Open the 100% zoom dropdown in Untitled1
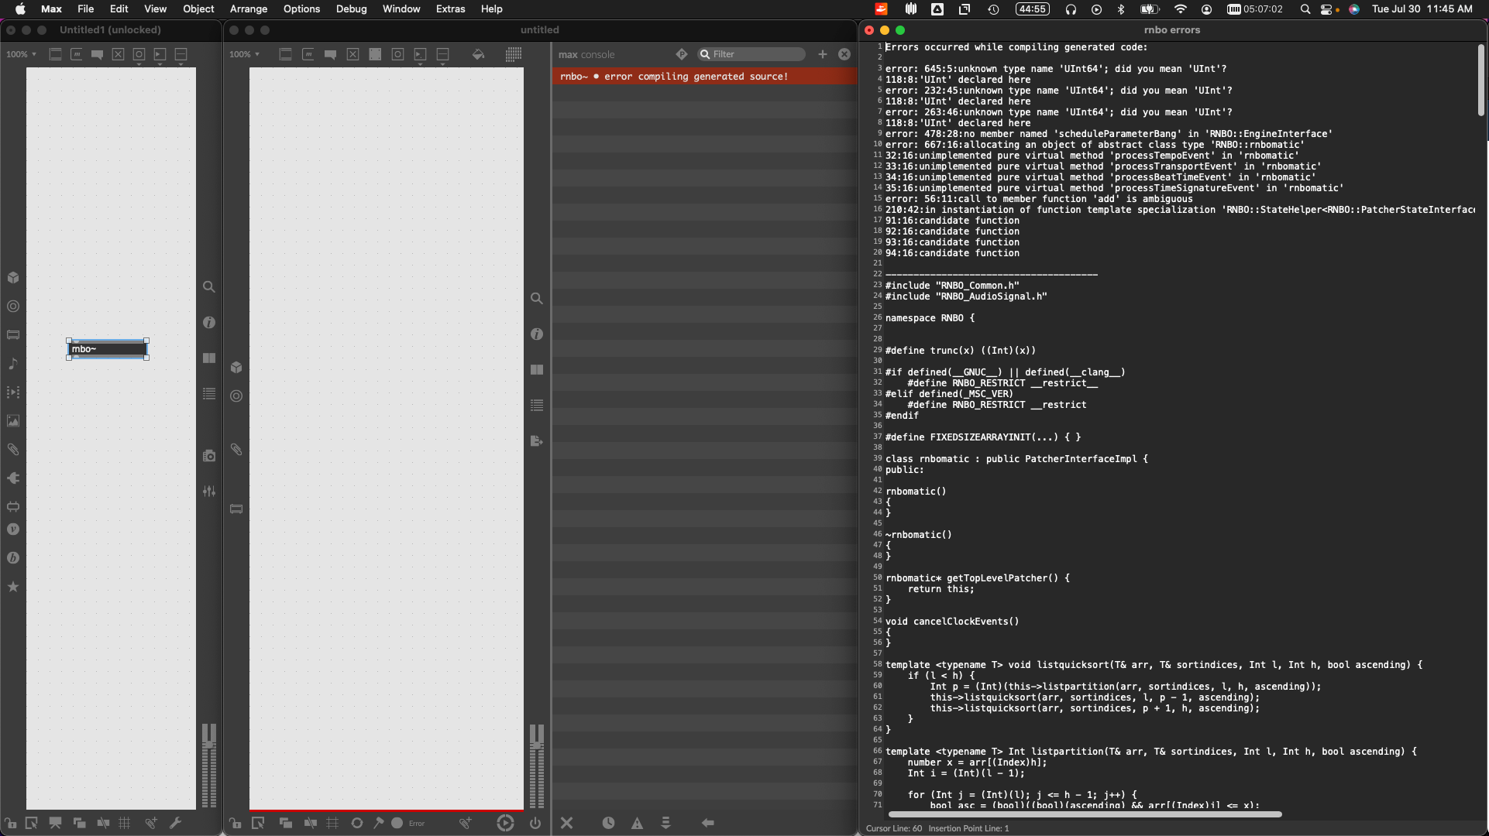 pos(22,54)
